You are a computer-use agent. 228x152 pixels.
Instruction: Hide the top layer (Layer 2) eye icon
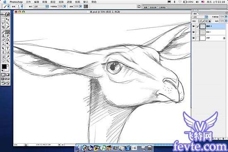click(194, 27)
